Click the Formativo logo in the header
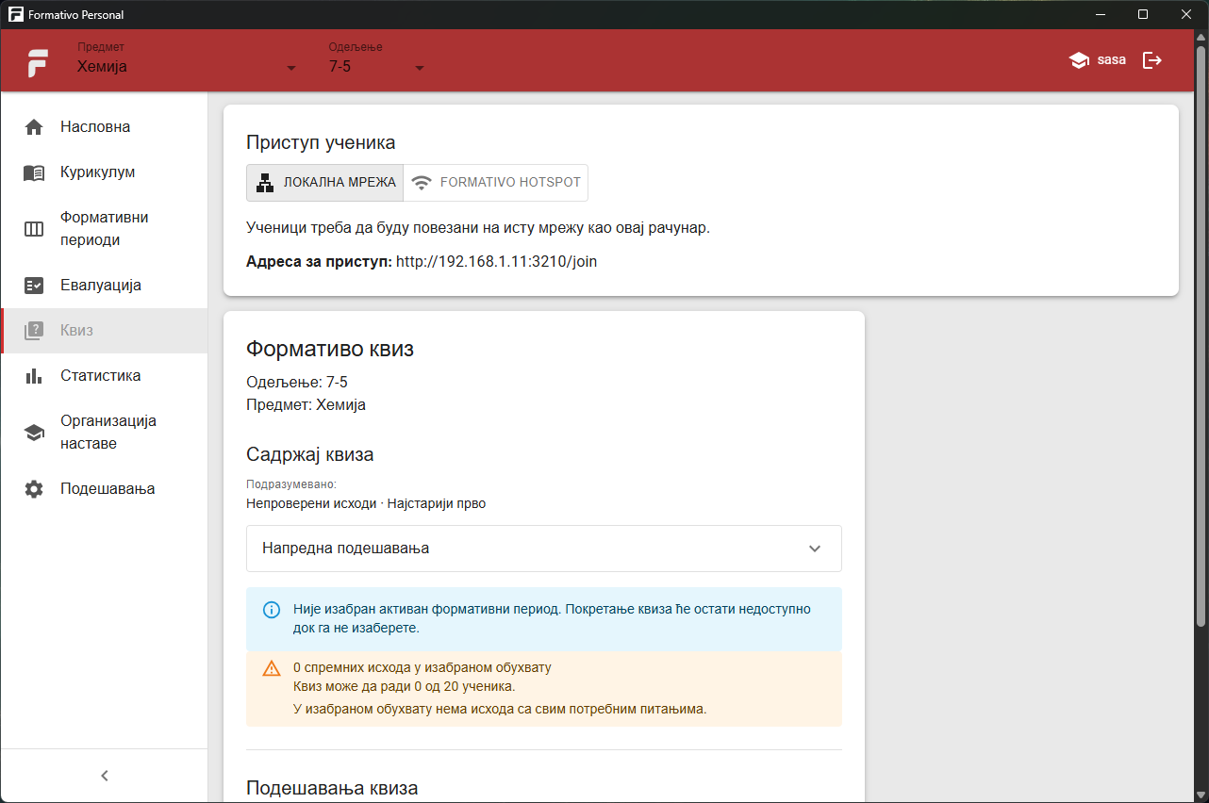Viewport: 1209px width, 803px height. pyautogui.click(x=38, y=61)
